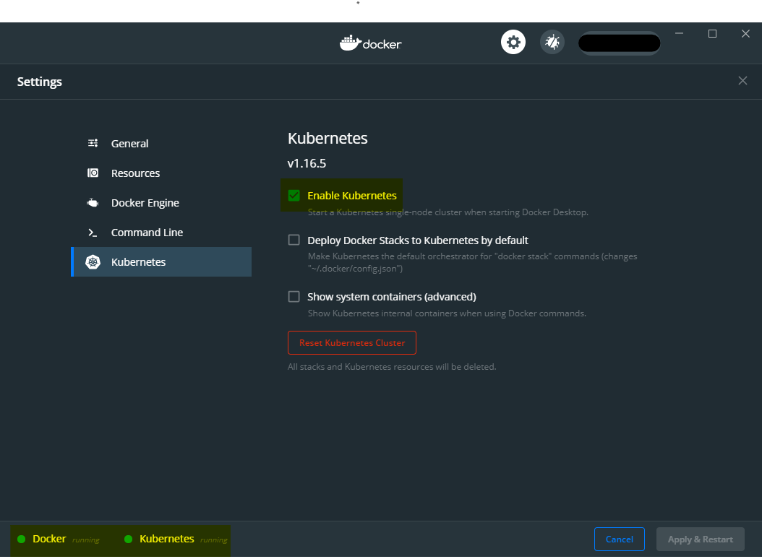762x559 pixels.
Task: Click the green Kubernetes status dot
Action: (128, 539)
